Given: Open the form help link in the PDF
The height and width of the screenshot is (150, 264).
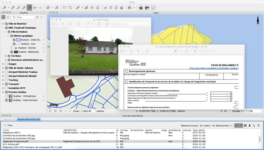Looking at the screenshot, I should [x=214, y=68].
